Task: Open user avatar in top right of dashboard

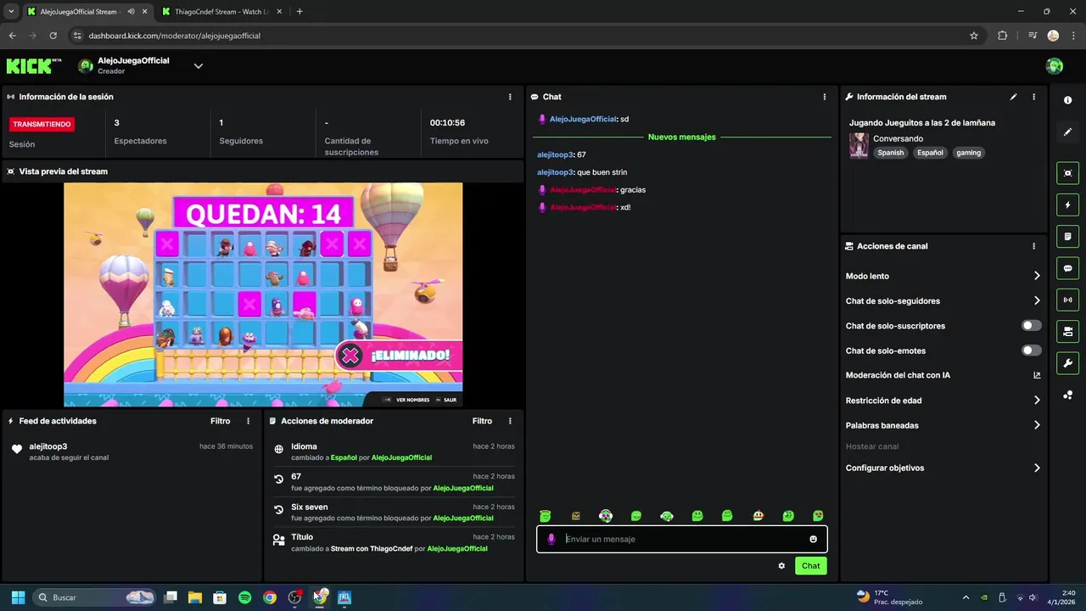Action: (1055, 66)
